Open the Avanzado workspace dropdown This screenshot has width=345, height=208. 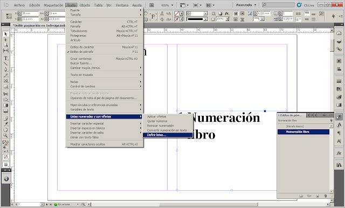click(x=246, y=5)
